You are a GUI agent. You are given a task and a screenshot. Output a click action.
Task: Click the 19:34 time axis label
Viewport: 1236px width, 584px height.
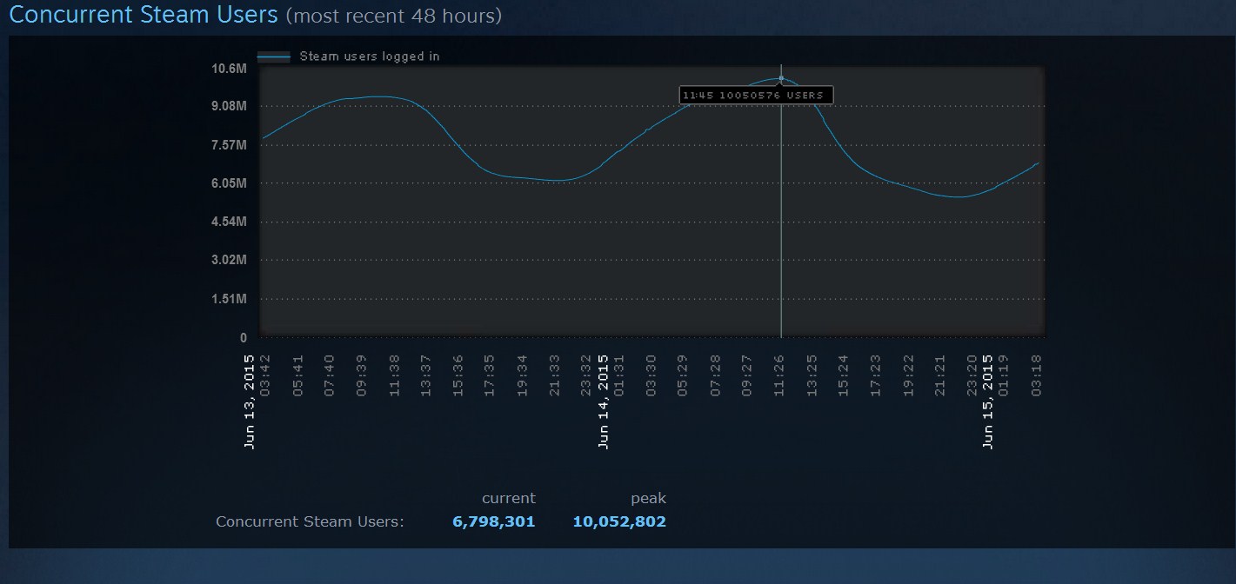coord(522,375)
